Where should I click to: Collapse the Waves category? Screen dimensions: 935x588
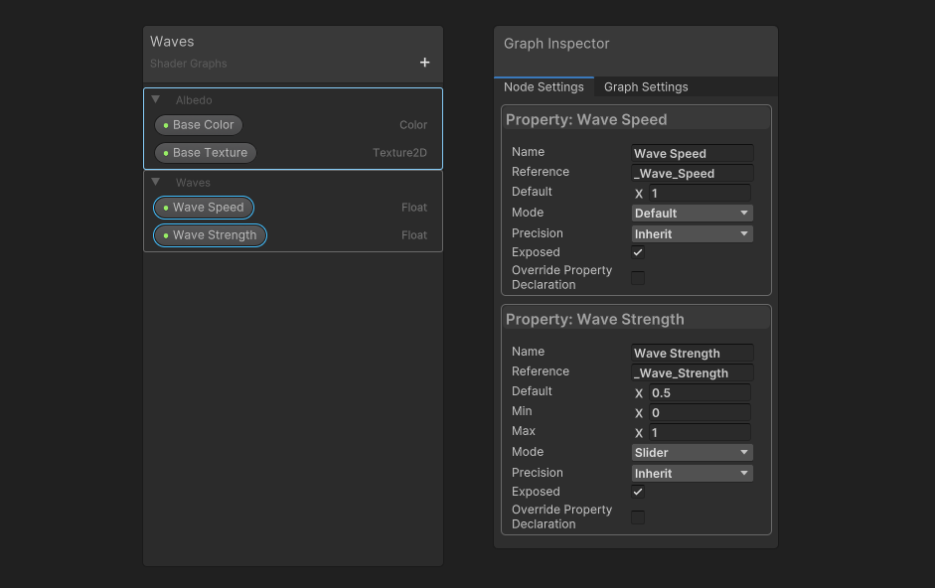[x=155, y=182]
